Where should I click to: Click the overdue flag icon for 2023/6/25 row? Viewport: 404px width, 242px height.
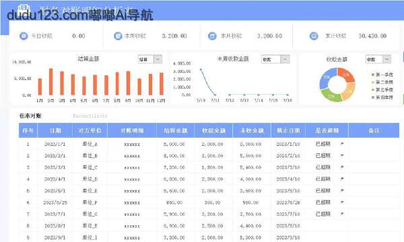pos(342,202)
